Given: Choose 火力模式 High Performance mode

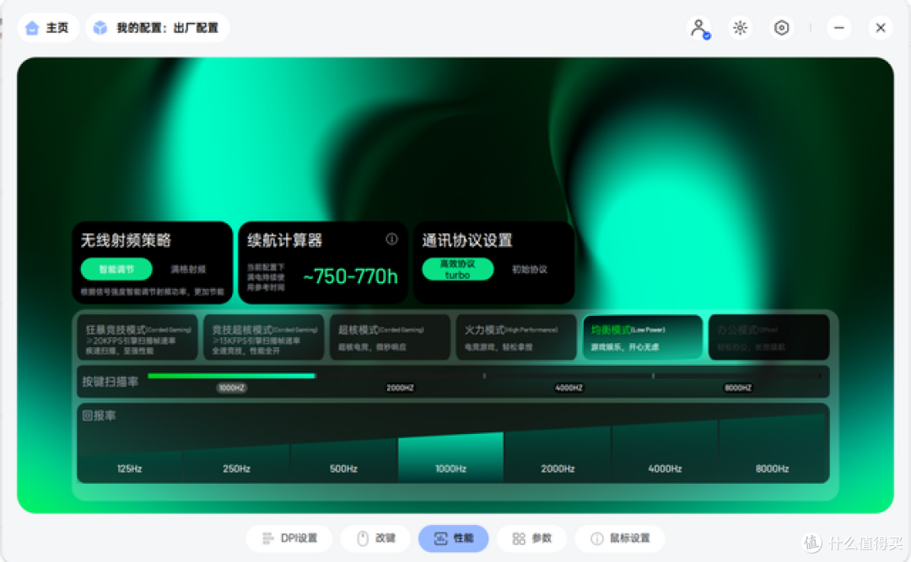Looking at the screenshot, I should tap(516, 337).
